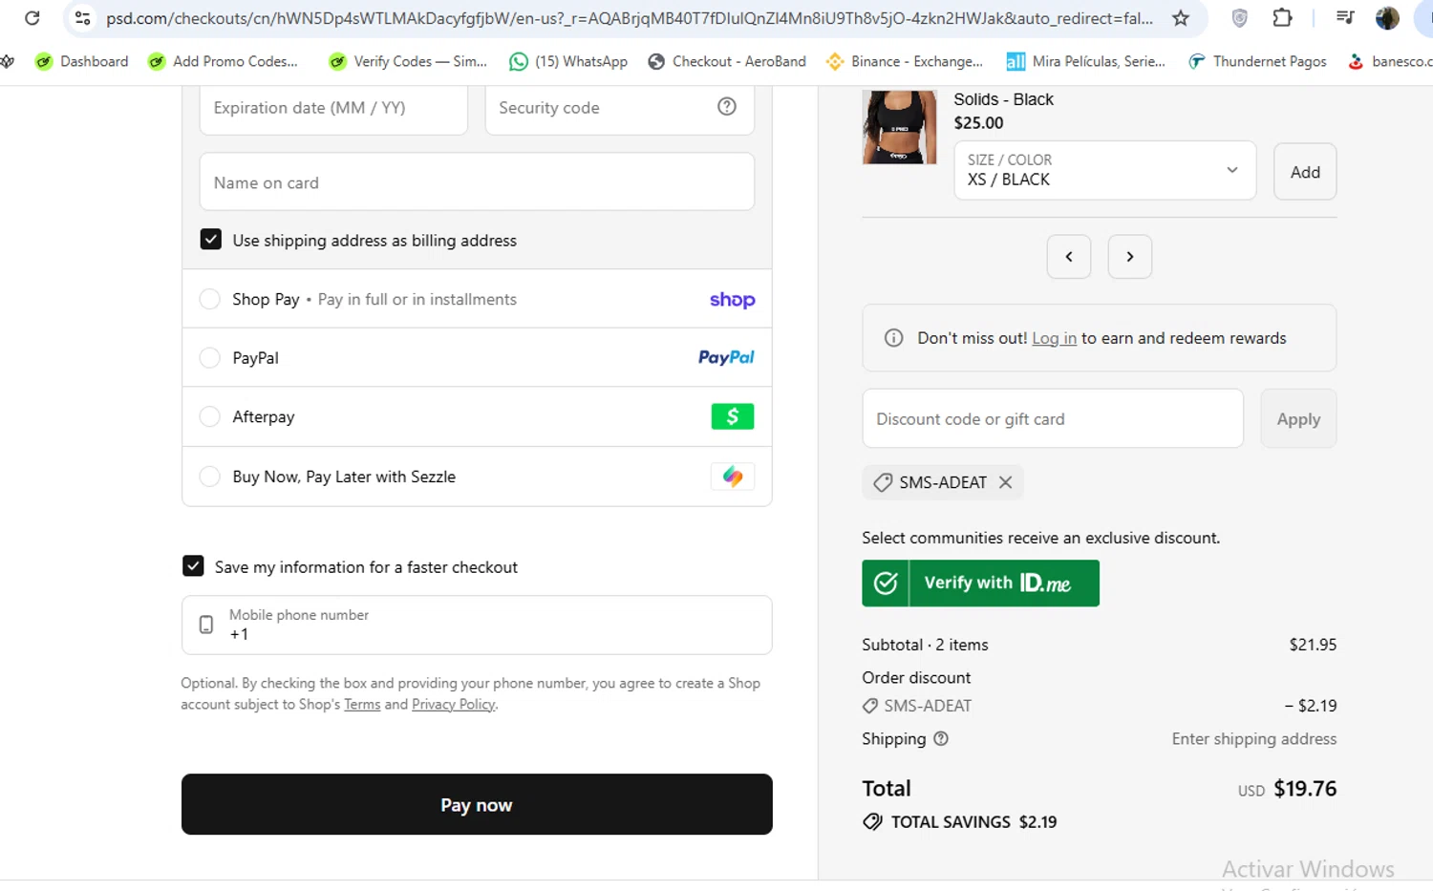
Task: Click the Mobile phone number field
Action: (x=477, y=626)
